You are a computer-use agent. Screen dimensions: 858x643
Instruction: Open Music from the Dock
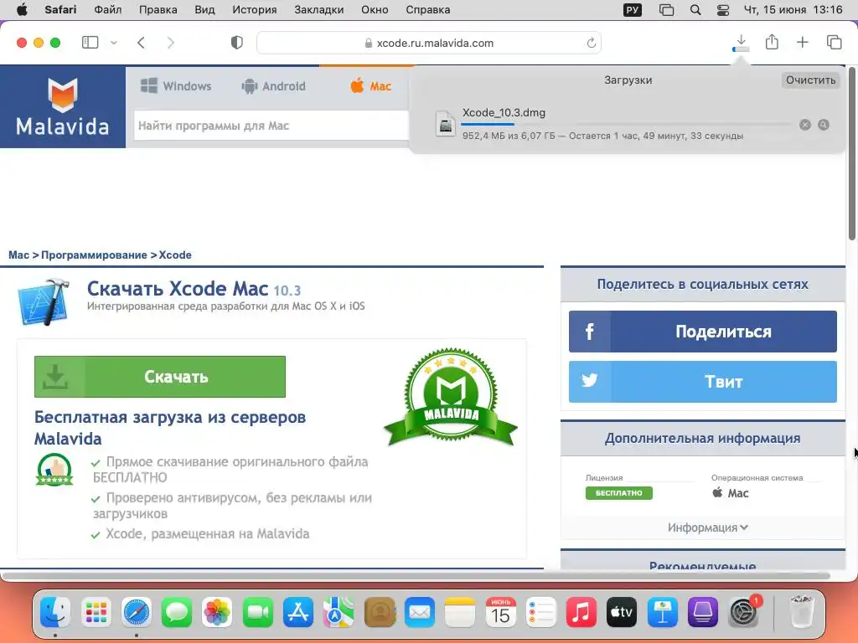[581, 612]
